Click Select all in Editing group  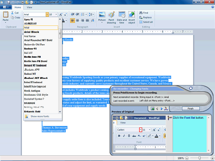[x=146, y=22]
